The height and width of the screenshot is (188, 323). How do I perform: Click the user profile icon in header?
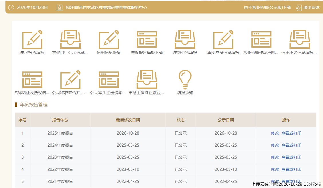pos(60,8)
